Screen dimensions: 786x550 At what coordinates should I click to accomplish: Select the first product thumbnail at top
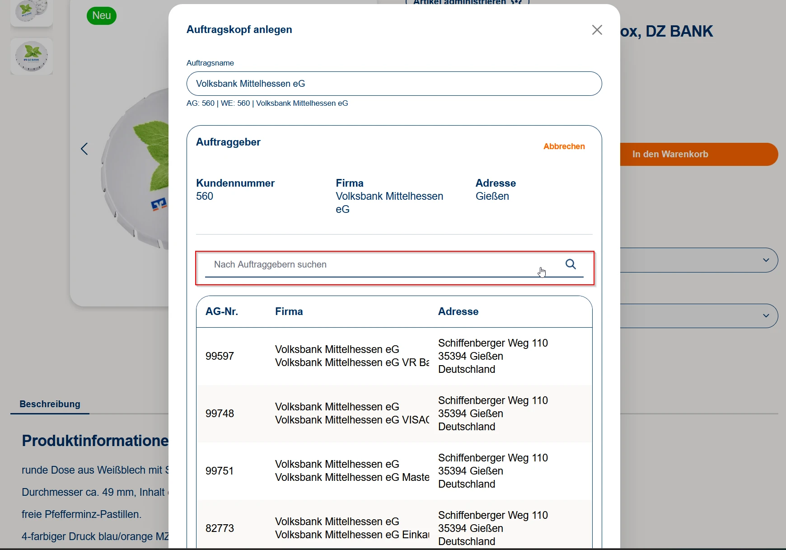pos(32,11)
